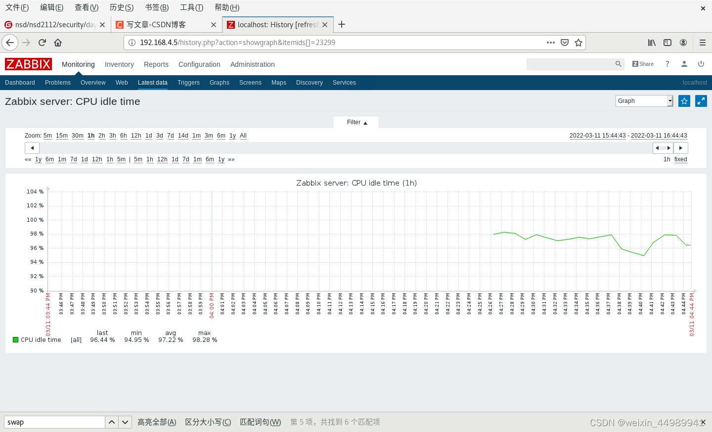Click the ZABBIX logo
Viewport: 712px width, 432px height.
pyautogui.click(x=28, y=64)
